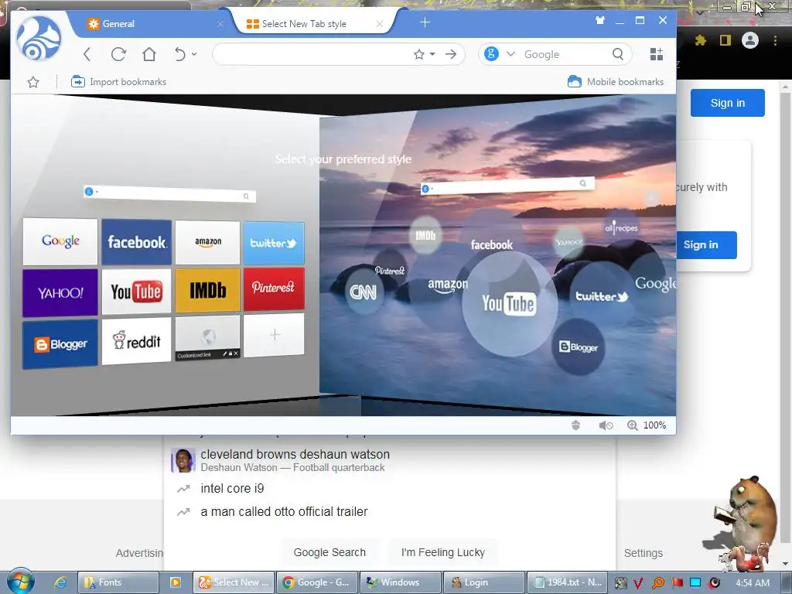Click the skin T-shirt icon in title bar

point(600,21)
